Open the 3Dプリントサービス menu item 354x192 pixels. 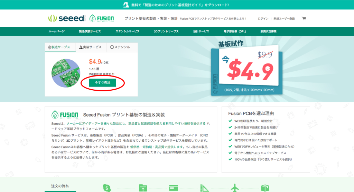[166, 31]
